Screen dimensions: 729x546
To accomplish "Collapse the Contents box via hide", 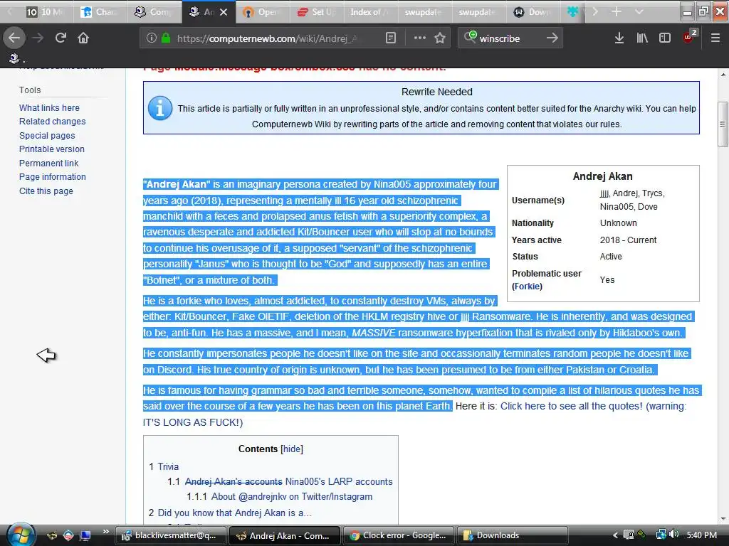I will 292,449.
